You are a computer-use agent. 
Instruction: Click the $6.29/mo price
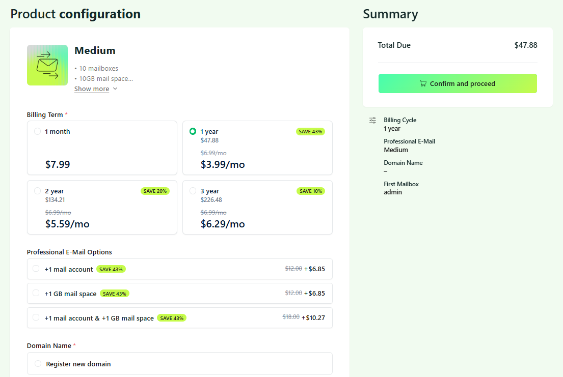pos(223,224)
